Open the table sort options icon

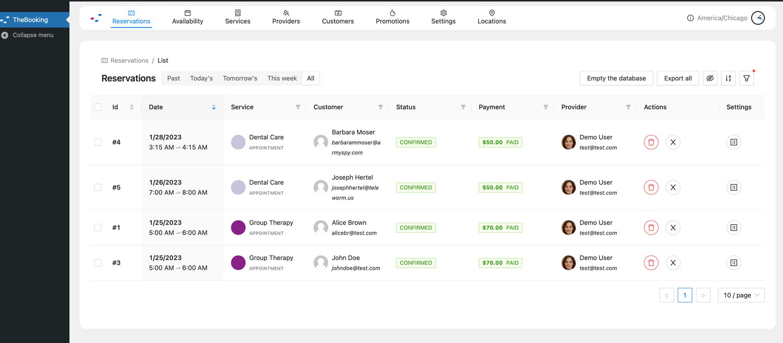tap(728, 78)
